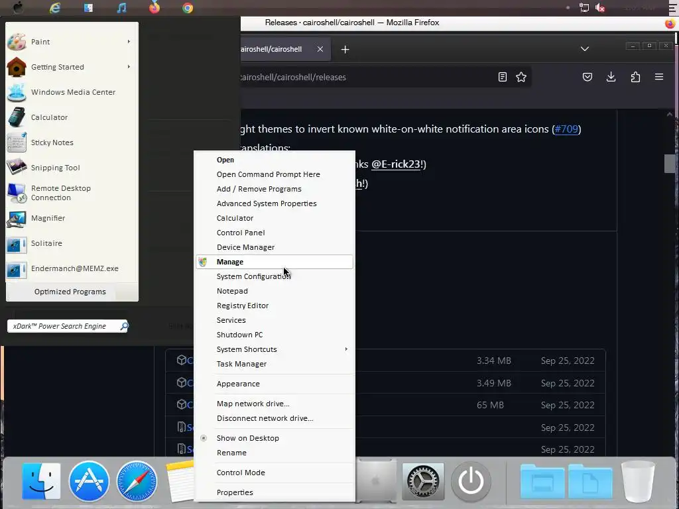Save page to Pocket icon

[x=587, y=77]
